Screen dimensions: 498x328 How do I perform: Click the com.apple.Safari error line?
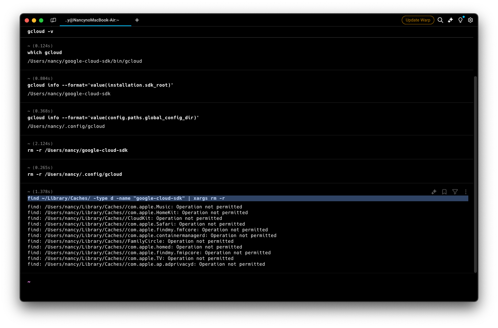136,224
